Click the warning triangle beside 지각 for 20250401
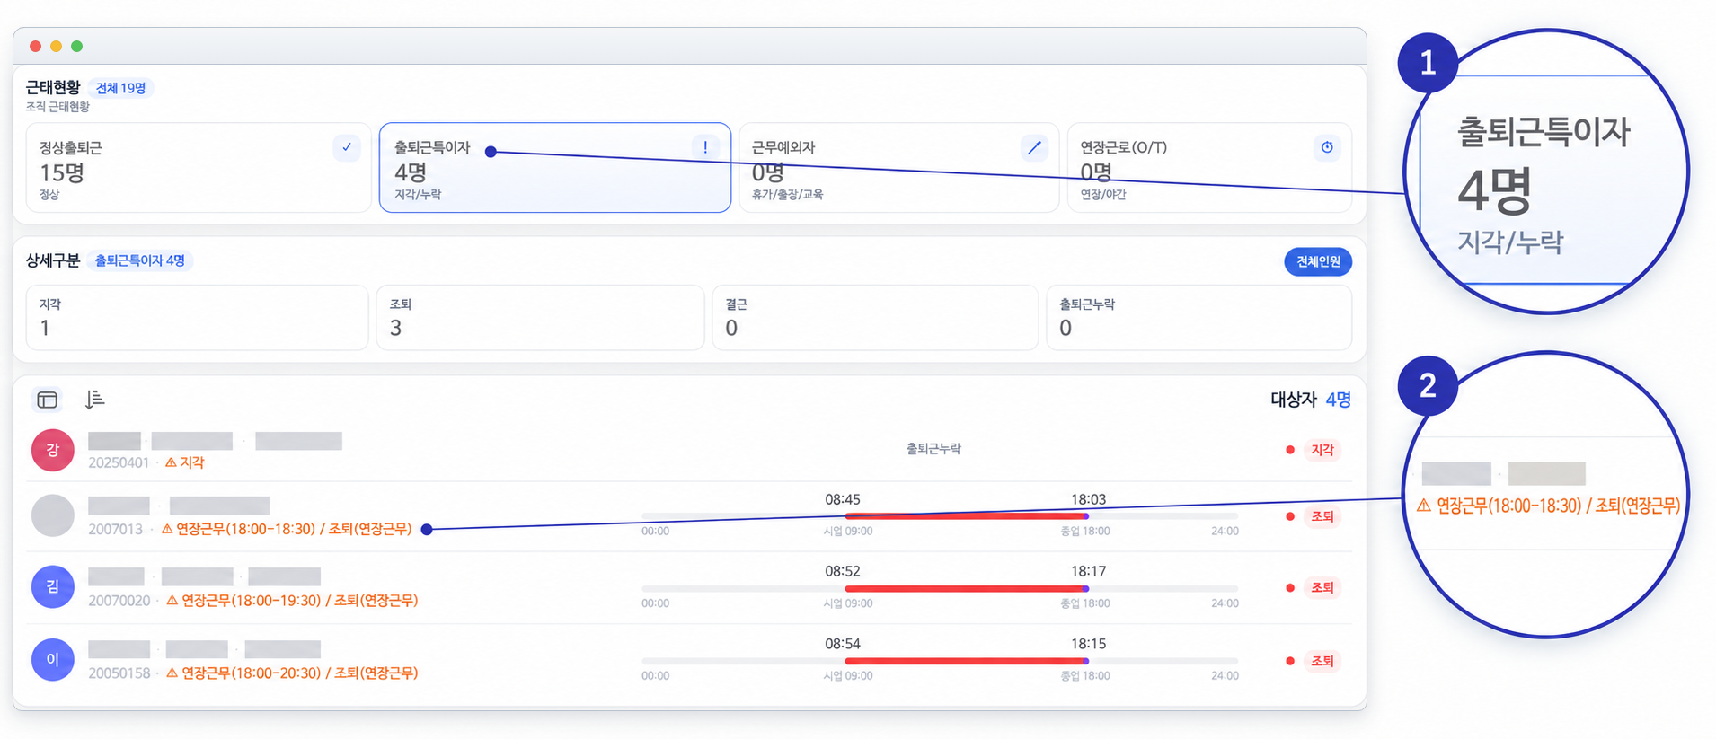1716x739 pixels. [171, 462]
